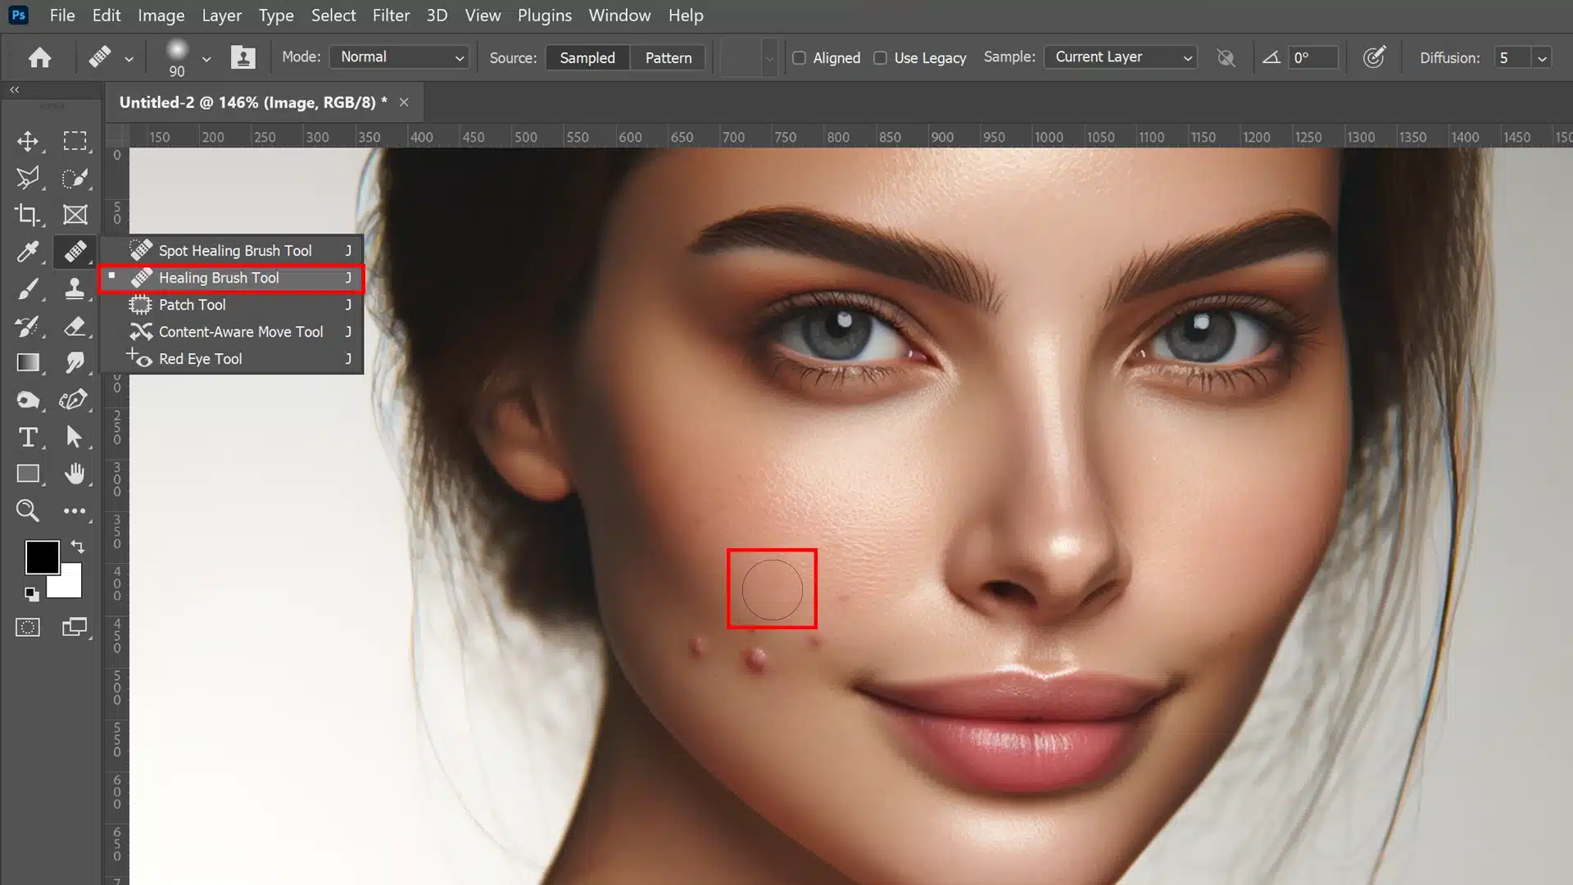Open the Edit Toolbar three-dots menu

[75, 511]
